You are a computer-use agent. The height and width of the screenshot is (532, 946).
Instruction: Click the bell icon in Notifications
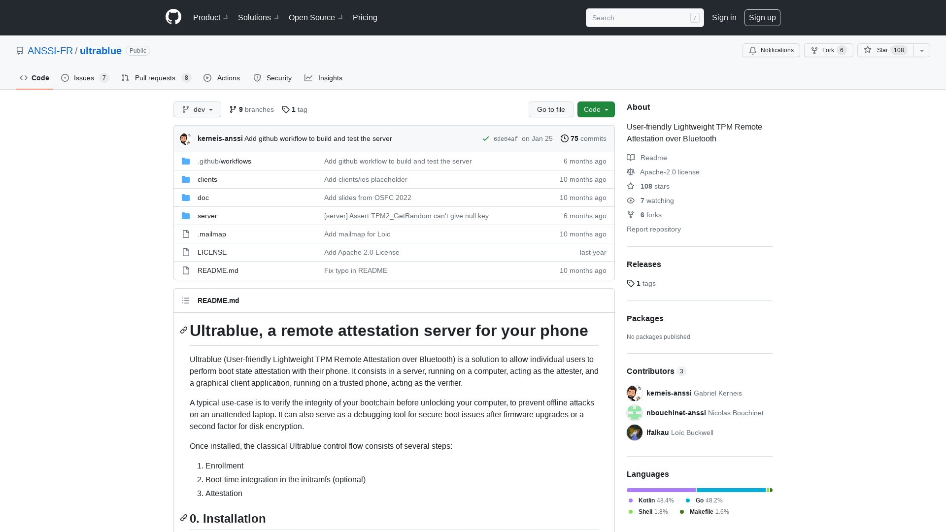[x=753, y=50]
